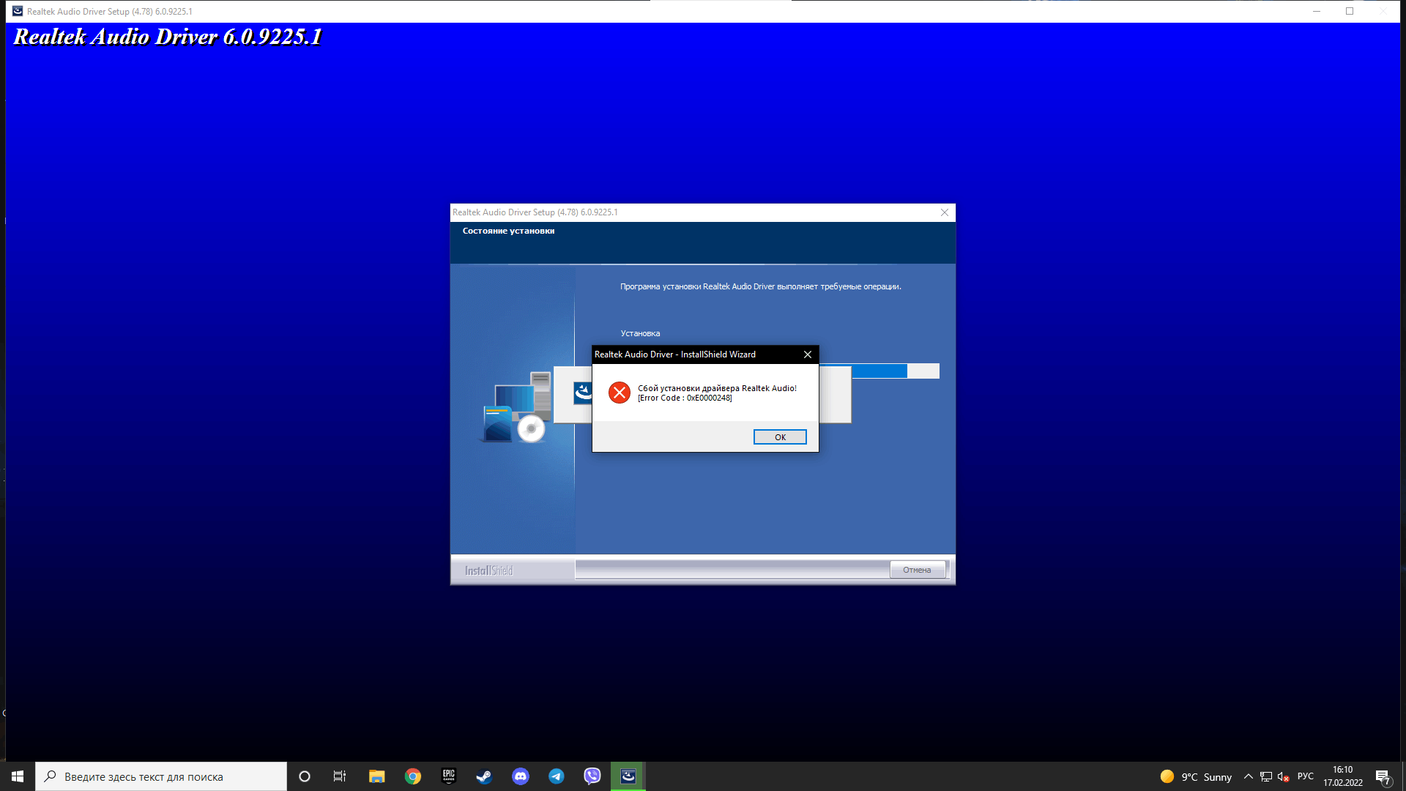Expand the hidden system tray icons

1249,776
